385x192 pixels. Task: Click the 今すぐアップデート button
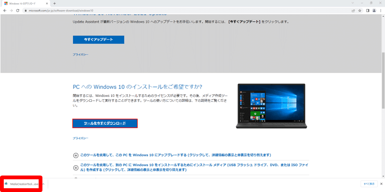pos(98,40)
